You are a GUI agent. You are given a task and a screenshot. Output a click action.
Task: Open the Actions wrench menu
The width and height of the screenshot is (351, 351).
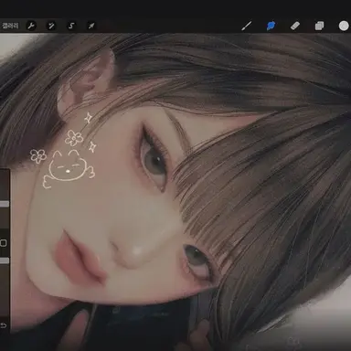coord(31,26)
